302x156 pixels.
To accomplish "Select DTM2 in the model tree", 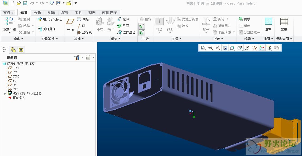I will click(x=16, y=72).
